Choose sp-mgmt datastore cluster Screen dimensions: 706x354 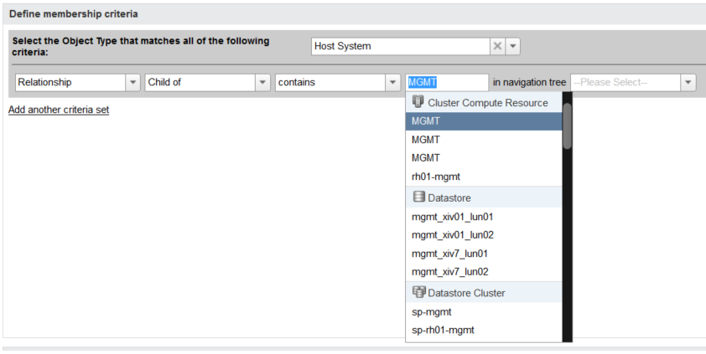click(432, 312)
